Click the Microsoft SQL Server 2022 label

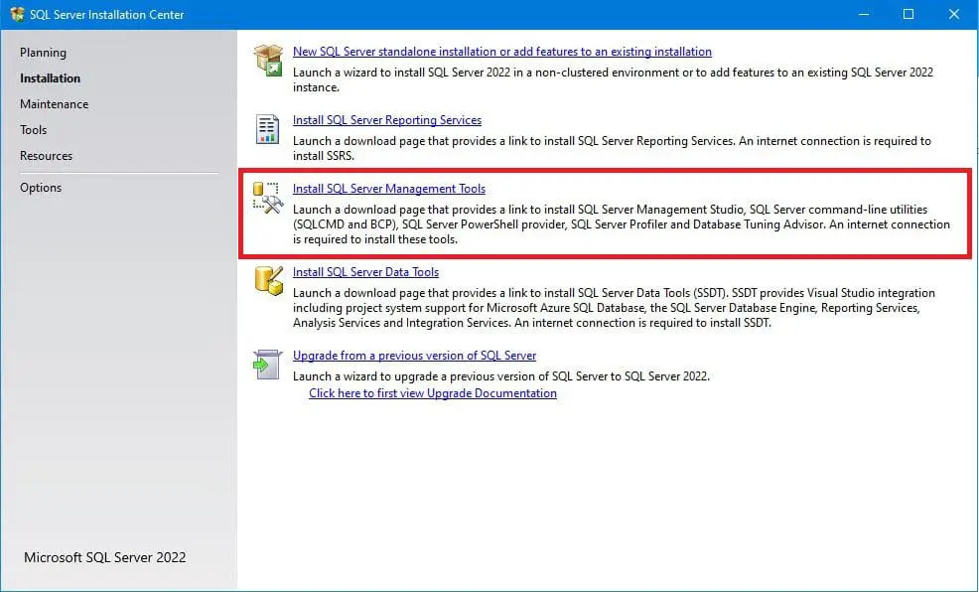click(104, 557)
